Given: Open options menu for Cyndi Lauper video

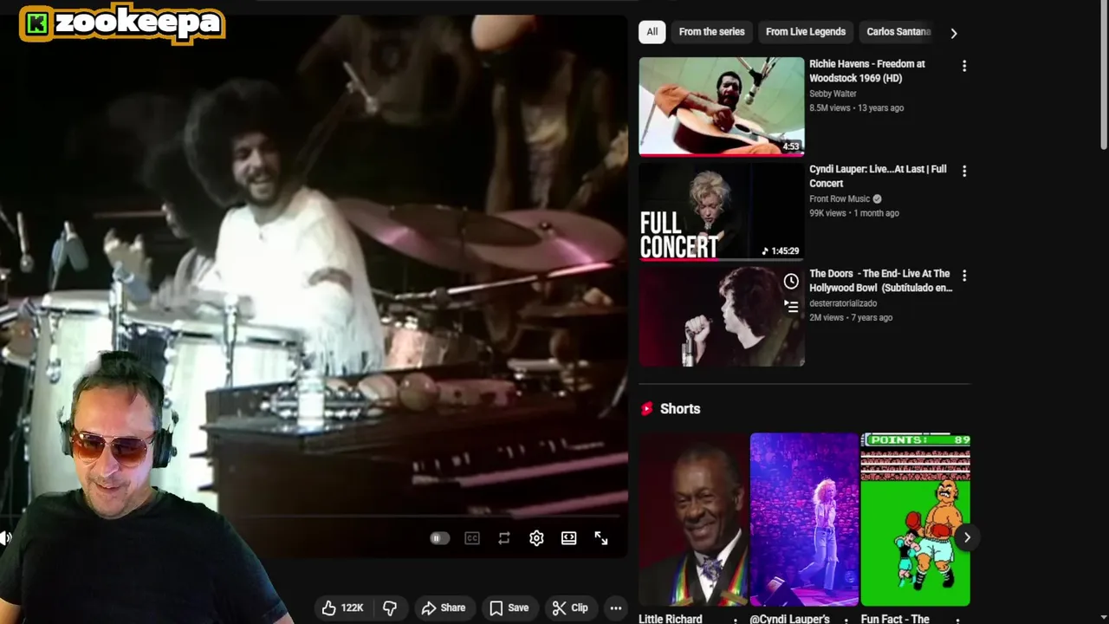Looking at the screenshot, I should [x=964, y=171].
